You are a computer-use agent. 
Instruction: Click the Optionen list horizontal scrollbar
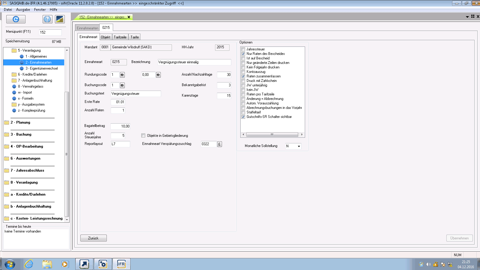(272, 134)
